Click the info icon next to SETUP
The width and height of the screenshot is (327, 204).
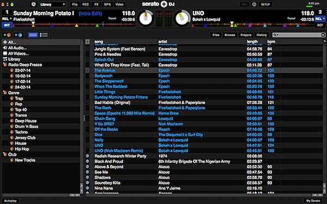(254, 4)
